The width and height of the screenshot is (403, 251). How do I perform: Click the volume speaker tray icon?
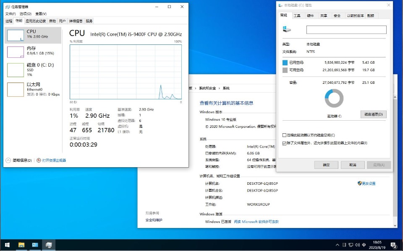pyautogui.click(x=357, y=245)
